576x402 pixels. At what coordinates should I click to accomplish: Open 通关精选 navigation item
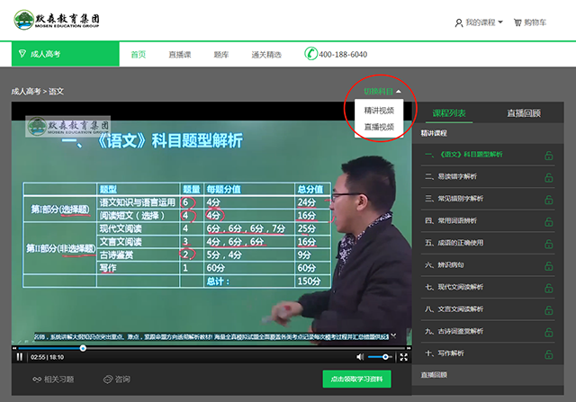tap(266, 55)
